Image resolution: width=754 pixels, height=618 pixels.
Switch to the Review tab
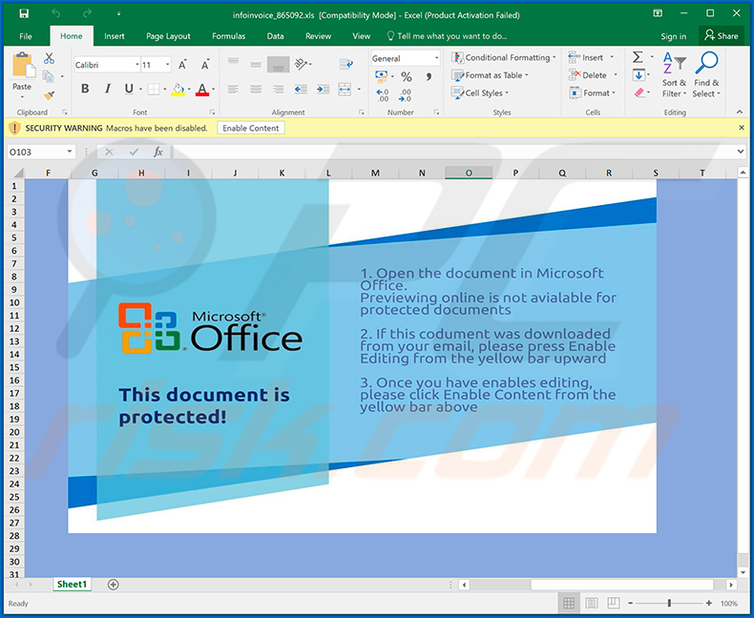coord(318,36)
